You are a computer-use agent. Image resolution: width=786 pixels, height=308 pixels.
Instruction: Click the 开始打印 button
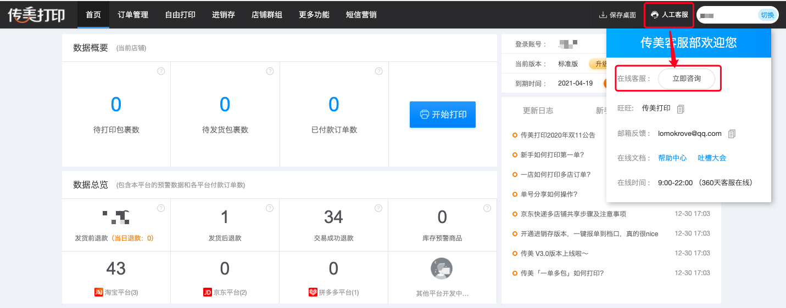(443, 115)
